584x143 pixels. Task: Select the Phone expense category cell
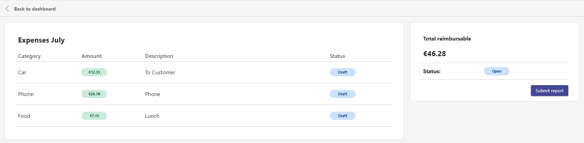(26, 94)
